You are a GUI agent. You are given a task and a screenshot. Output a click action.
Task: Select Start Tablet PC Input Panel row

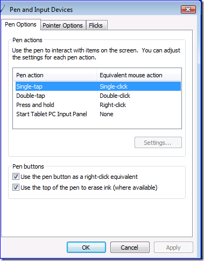pos(98,114)
